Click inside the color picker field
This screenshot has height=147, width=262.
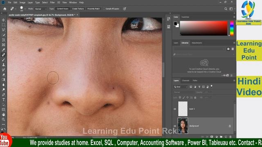(204, 28)
